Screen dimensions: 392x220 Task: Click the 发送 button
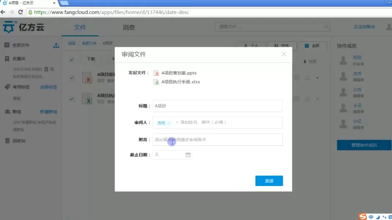269,181
